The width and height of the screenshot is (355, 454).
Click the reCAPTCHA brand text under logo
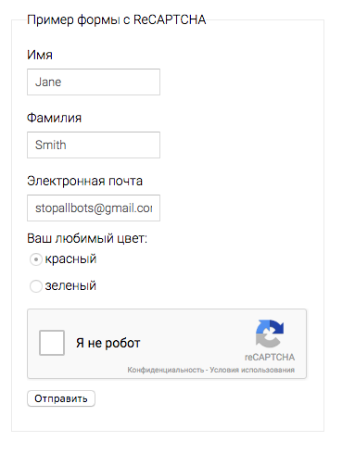coord(270,357)
